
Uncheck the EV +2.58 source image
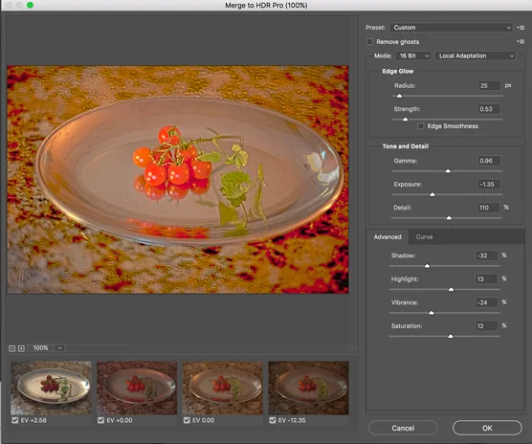15,420
